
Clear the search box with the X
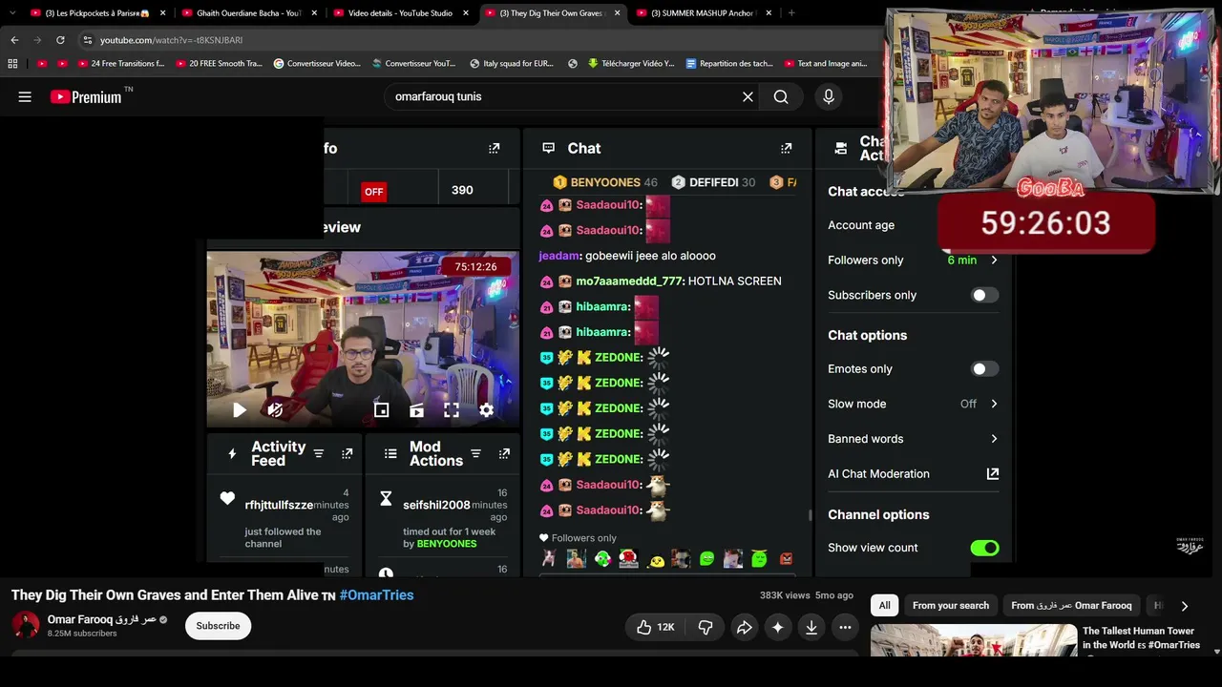coord(748,96)
